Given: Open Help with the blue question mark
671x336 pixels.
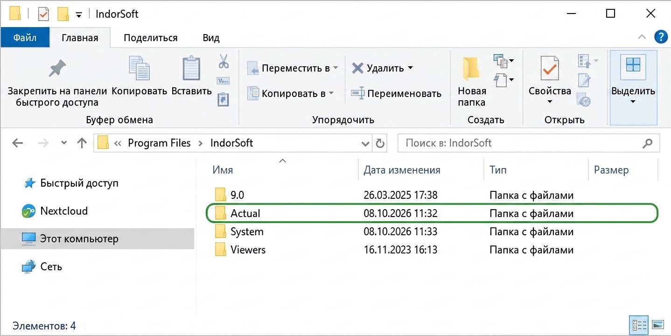Looking at the screenshot, I should pos(660,37).
